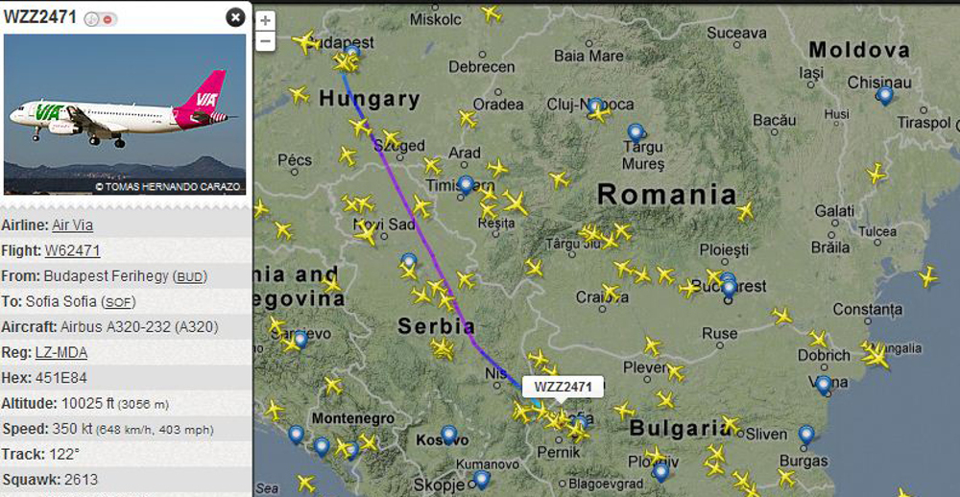Viewport: 960px width, 497px height.
Task: View the Air Via aircraft photo
Action: point(125,114)
